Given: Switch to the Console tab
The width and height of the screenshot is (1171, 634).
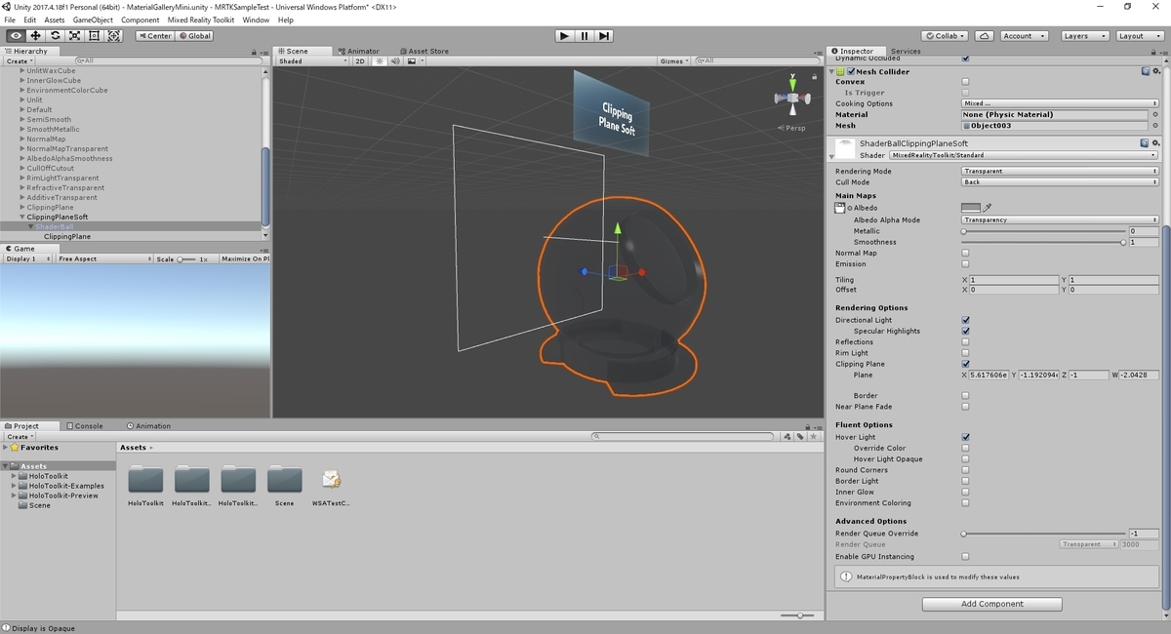Looking at the screenshot, I should [85, 425].
